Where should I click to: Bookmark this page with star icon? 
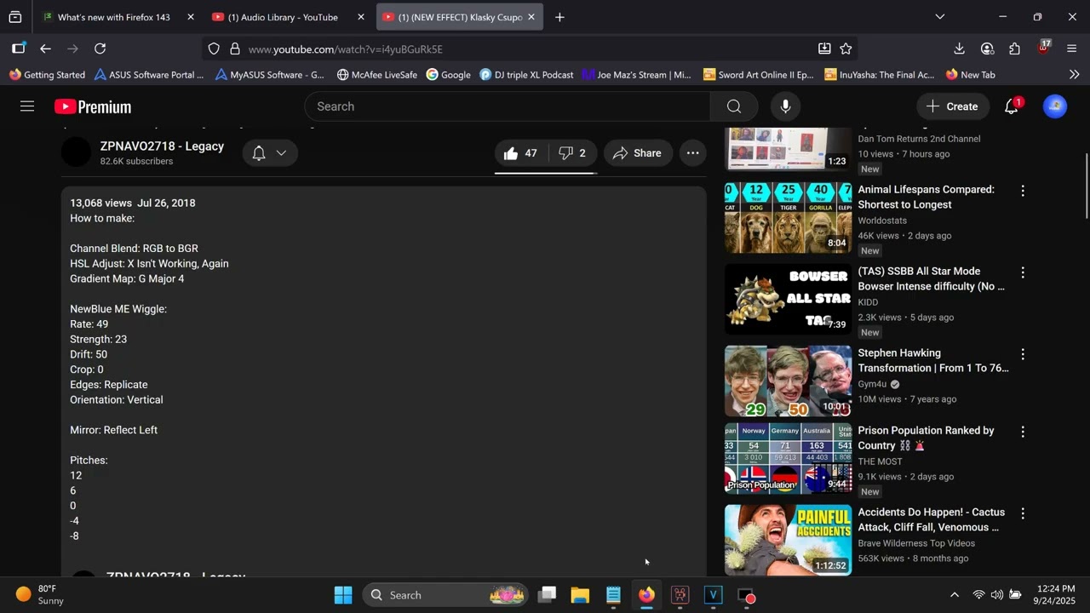[x=846, y=49]
